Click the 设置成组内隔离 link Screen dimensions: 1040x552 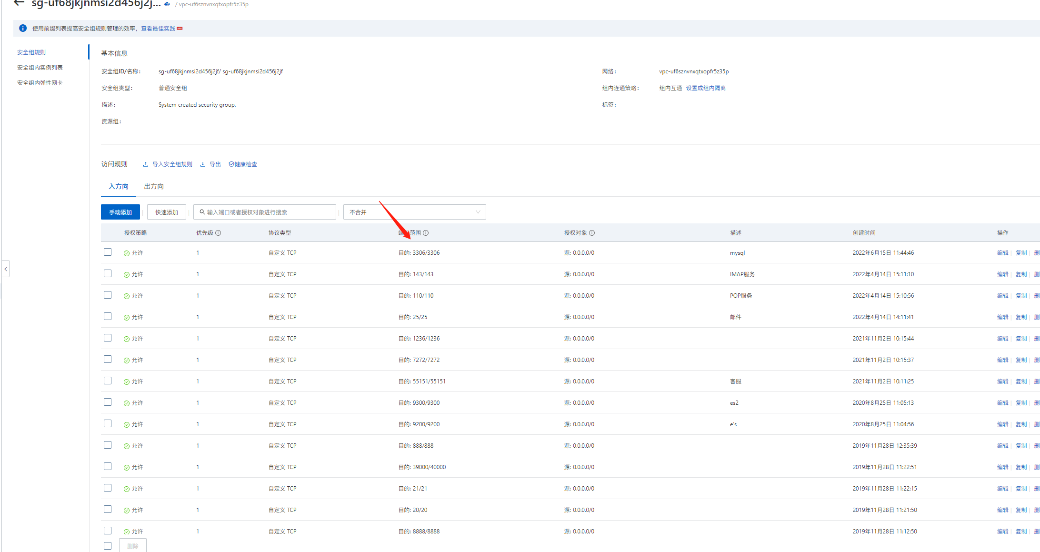pyautogui.click(x=706, y=88)
